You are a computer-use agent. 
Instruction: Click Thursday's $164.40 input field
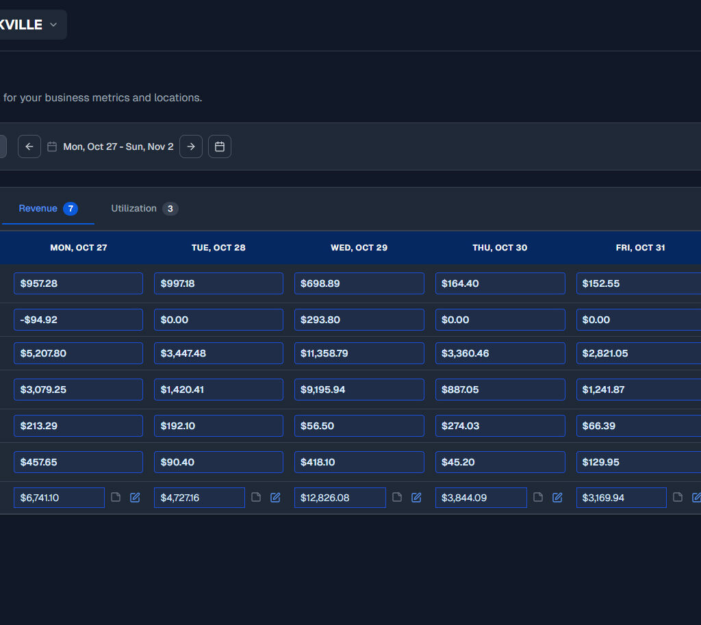coord(500,283)
